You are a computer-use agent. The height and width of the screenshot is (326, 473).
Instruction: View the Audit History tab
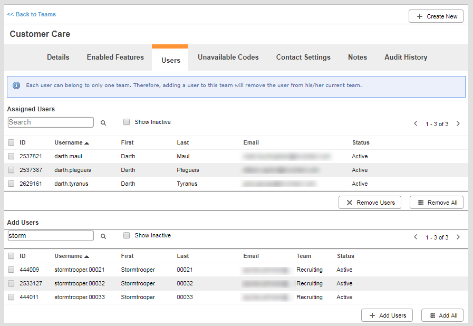406,57
